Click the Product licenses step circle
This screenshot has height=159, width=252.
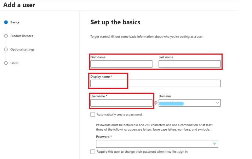click(6, 36)
